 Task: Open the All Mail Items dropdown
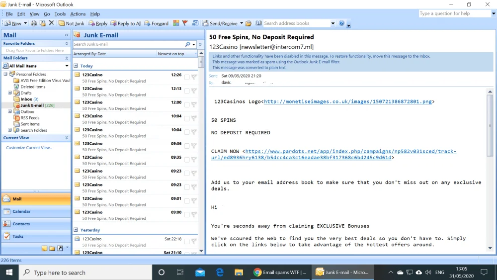point(67,66)
